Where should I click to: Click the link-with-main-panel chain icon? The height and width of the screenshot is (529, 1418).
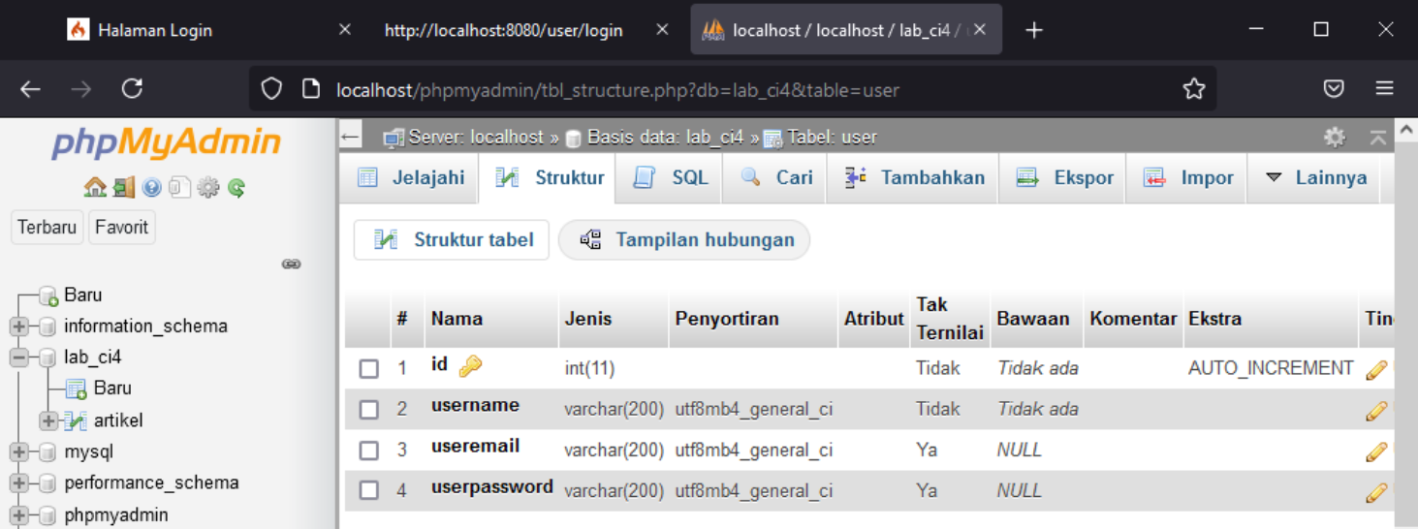[291, 264]
